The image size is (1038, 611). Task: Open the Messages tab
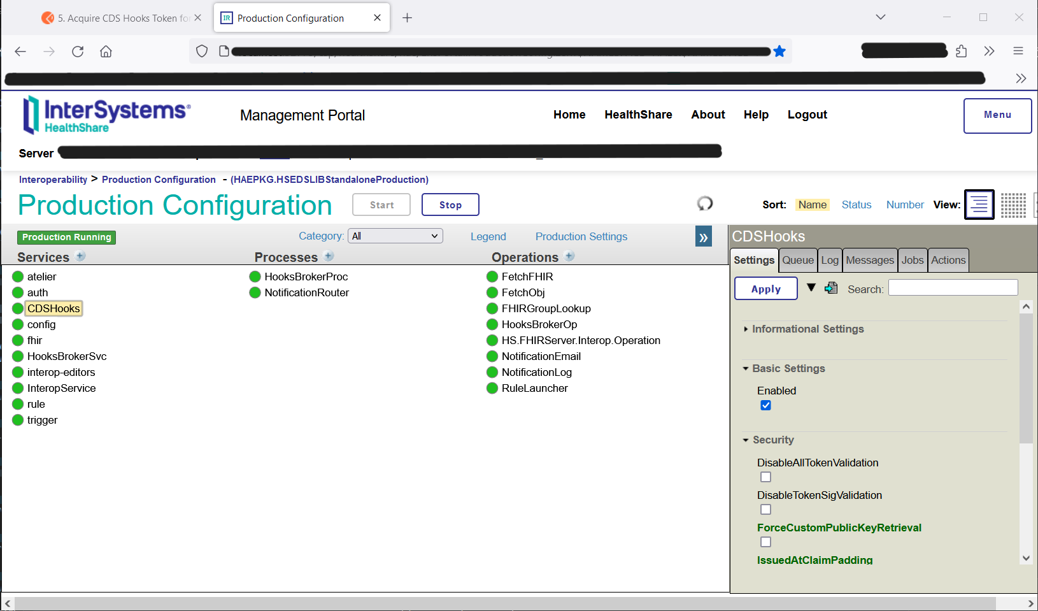(x=870, y=260)
